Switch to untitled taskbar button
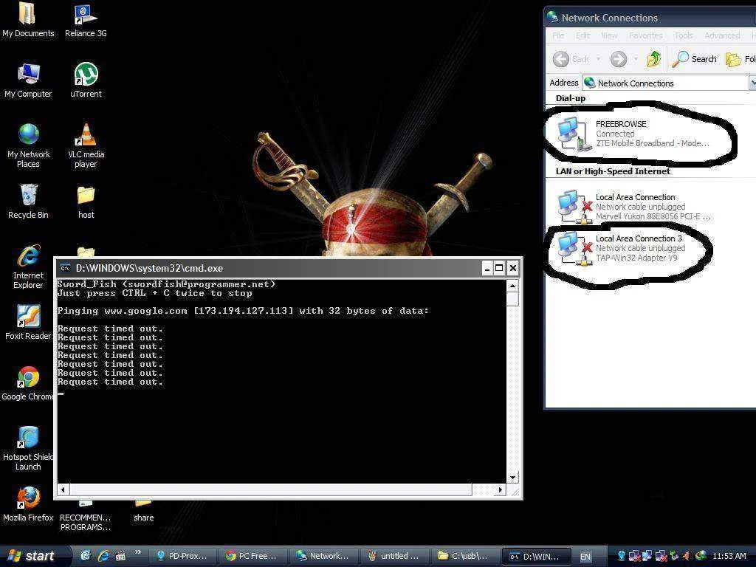756x567 pixels. [394, 556]
